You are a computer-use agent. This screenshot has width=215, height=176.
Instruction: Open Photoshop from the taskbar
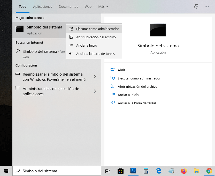[133, 171]
